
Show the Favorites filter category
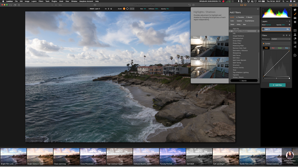240,17
